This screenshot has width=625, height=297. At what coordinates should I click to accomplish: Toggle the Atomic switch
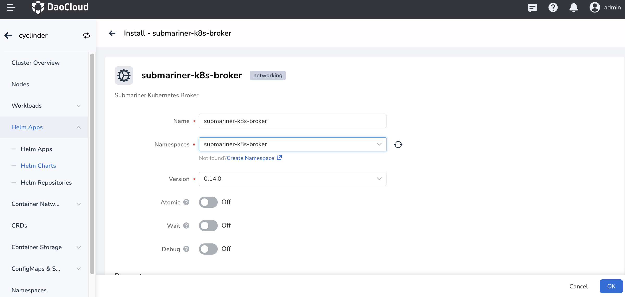coord(208,202)
